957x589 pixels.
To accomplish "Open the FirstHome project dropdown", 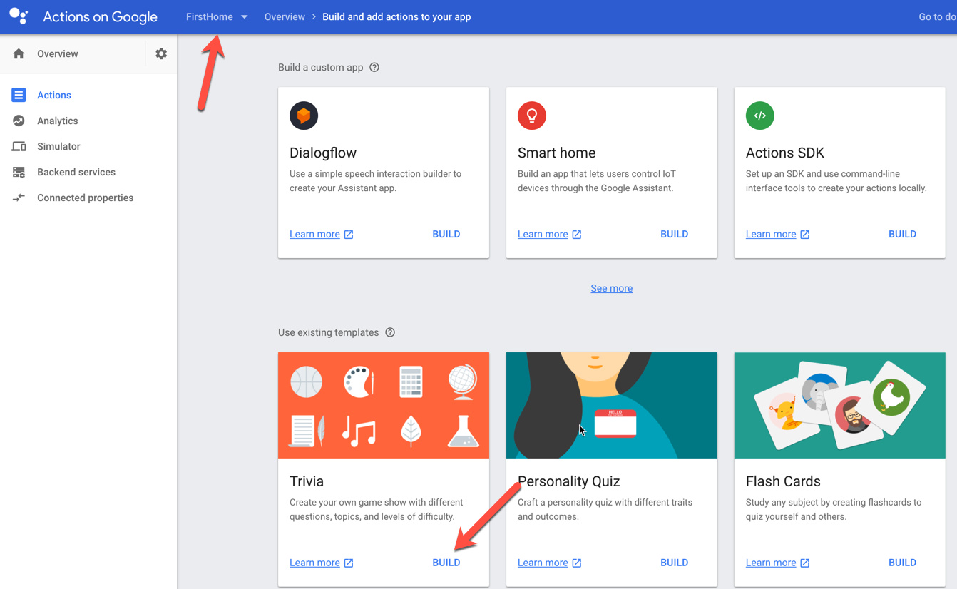I will 217,16.
